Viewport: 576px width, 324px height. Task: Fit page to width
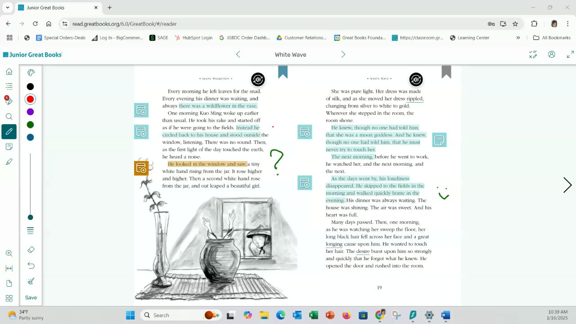(x=9, y=268)
